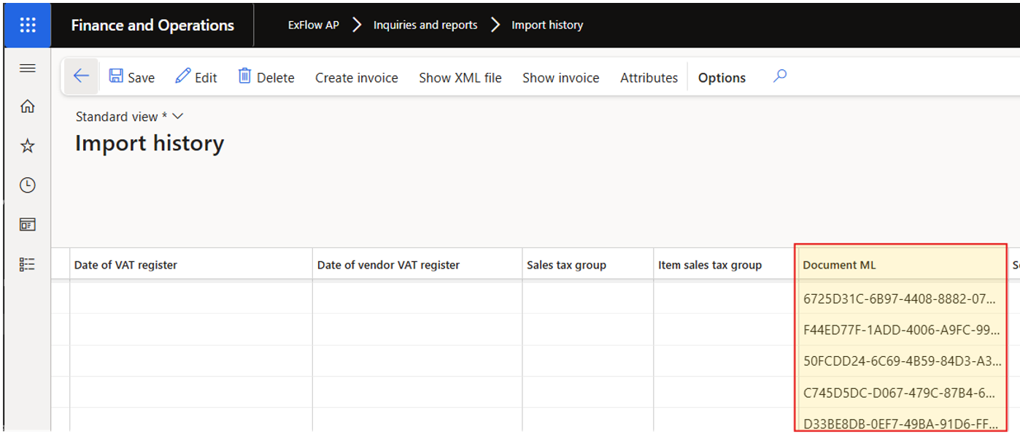Click the back arrow button
Screen dimensions: 1020x435
(81, 77)
